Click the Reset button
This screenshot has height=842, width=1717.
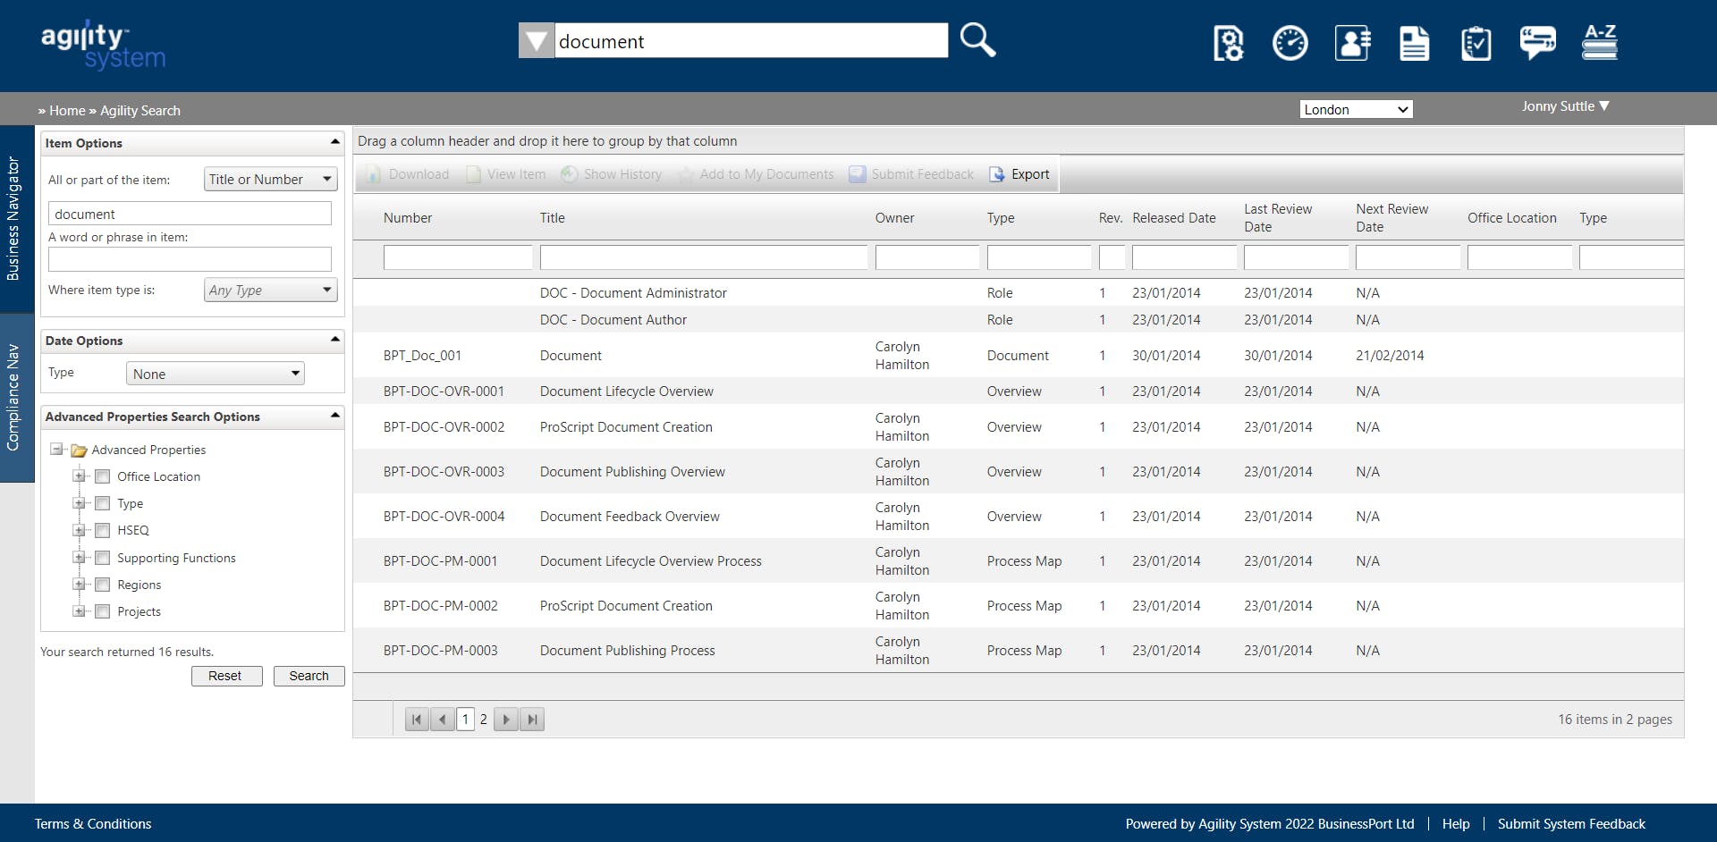click(x=226, y=676)
